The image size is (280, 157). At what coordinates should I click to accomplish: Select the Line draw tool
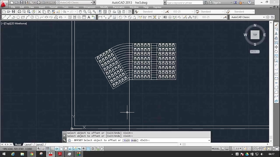coord(4,17)
